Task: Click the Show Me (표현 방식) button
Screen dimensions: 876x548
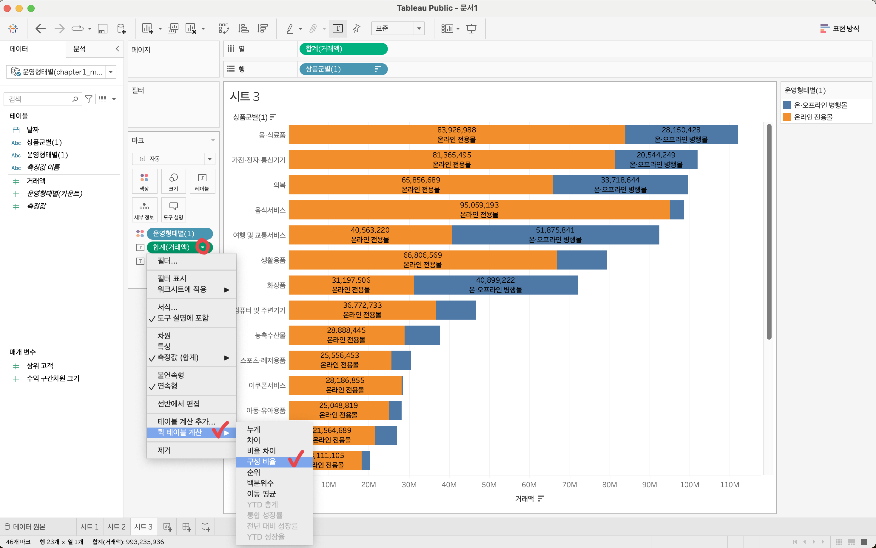Action: (x=839, y=28)
